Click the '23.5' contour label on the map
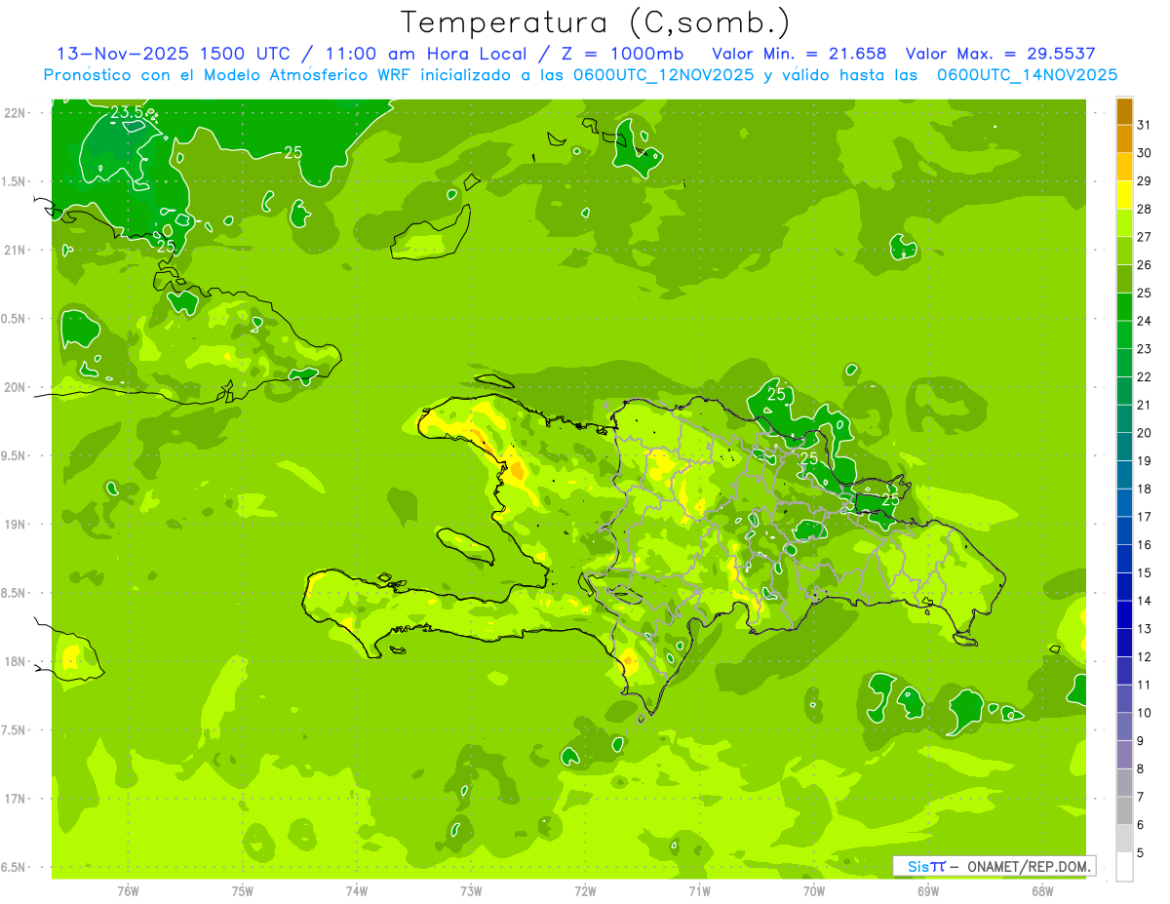1170x904 pixels. tap(127, 113)
